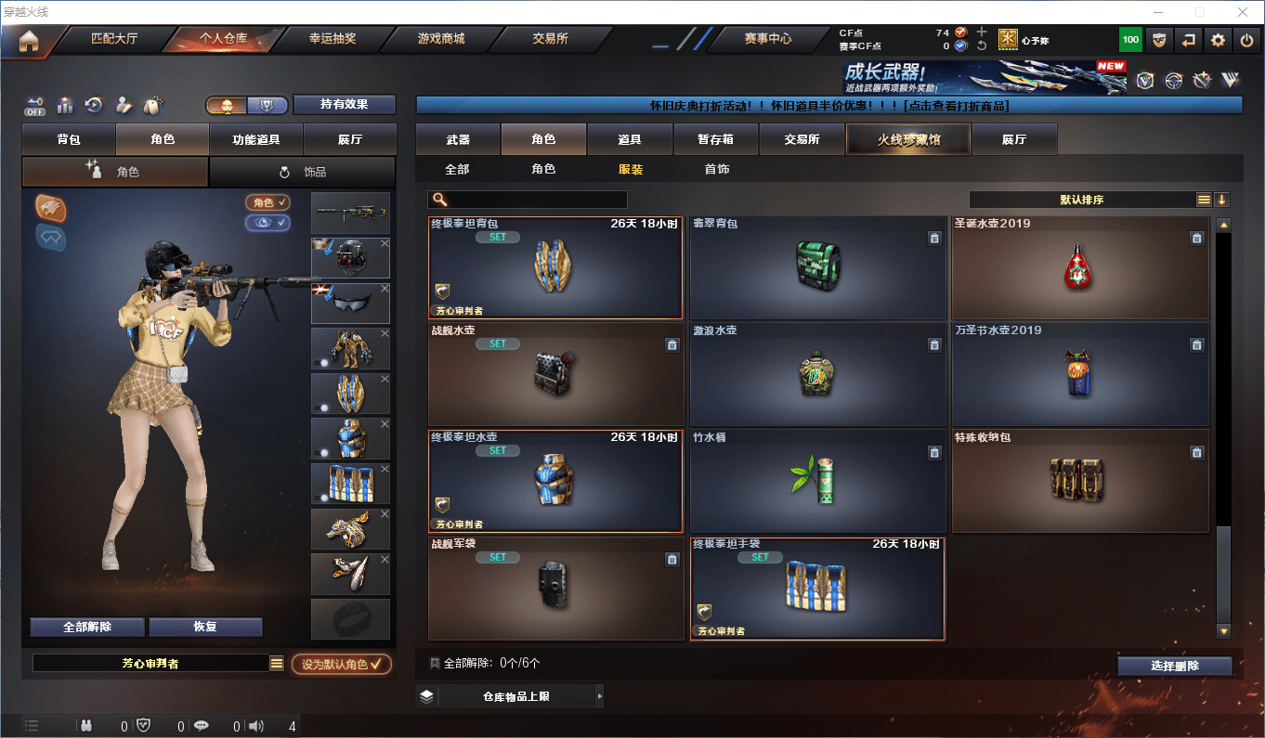Open the settings gear icon
The height and width of the screenshot is (738, 1265).
(1218, 40)
